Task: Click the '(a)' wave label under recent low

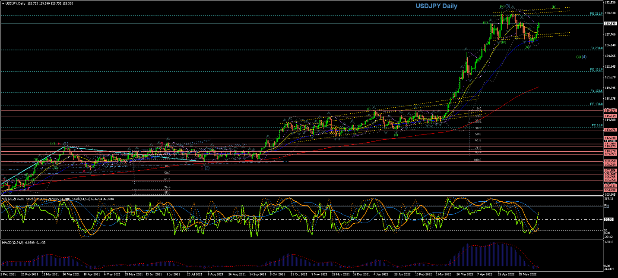Action: [x=527, y=47]
